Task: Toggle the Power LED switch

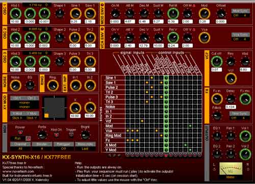Action: [x=20, y=132]
